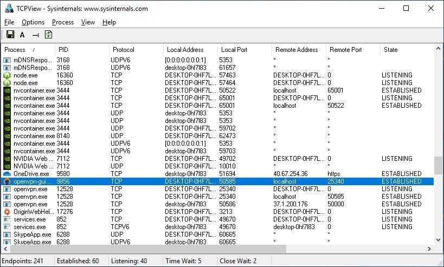Toggle Show Unconnected Endpoints toolbar icon
This screenshot has width=444, height=267.
[x=36, y=35]
